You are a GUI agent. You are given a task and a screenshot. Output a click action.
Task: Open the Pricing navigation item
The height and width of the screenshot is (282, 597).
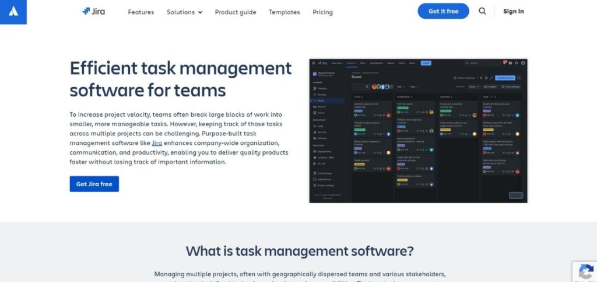tap(322, 12)
